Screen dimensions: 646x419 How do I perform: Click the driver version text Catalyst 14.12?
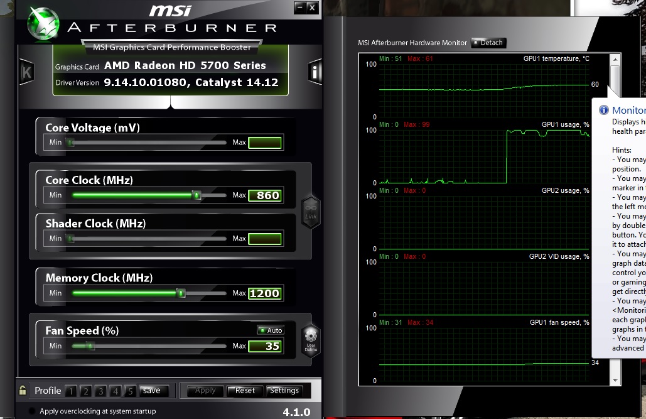[x=237, y=82]
